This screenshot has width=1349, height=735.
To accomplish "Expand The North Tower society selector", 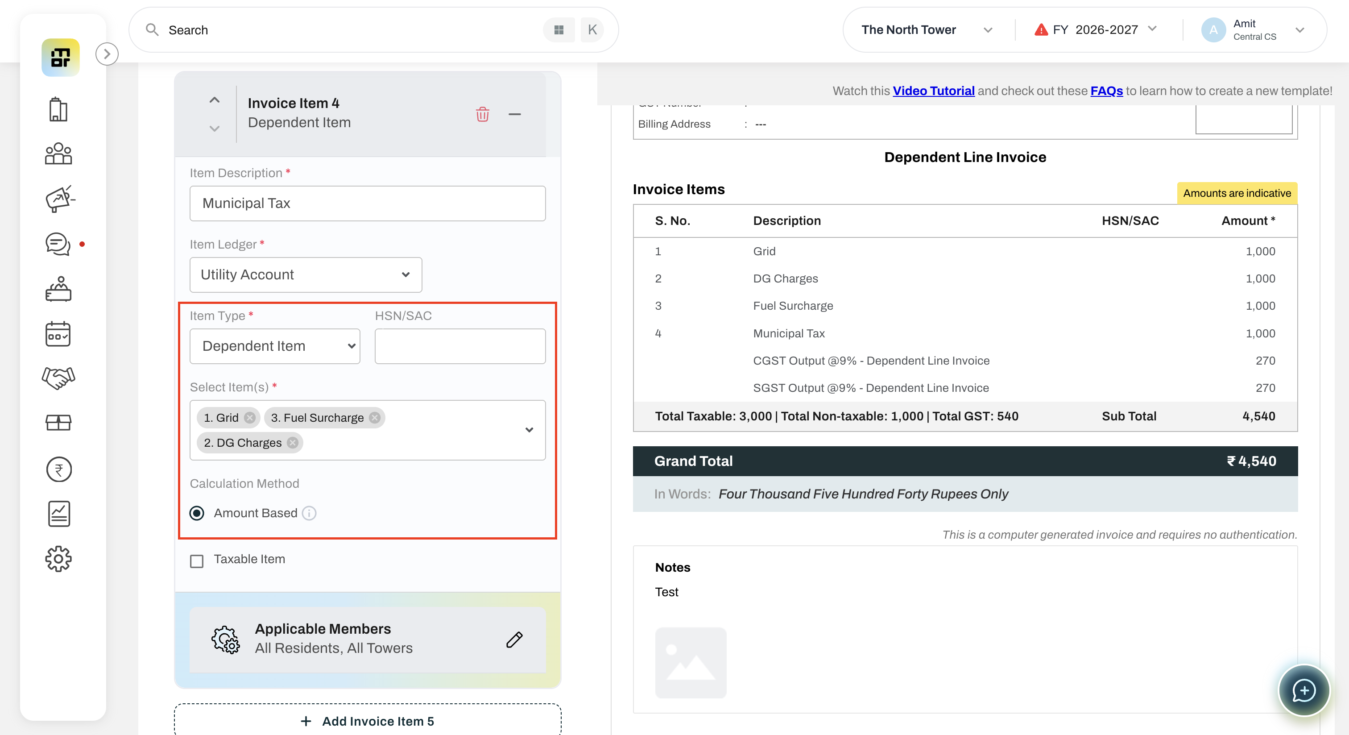I will (x=927, y=30).
